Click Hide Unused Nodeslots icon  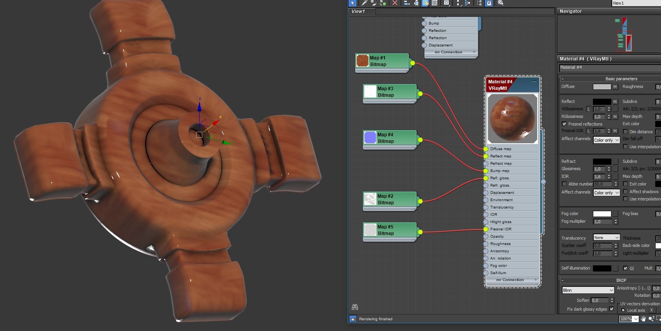point(416,3)
